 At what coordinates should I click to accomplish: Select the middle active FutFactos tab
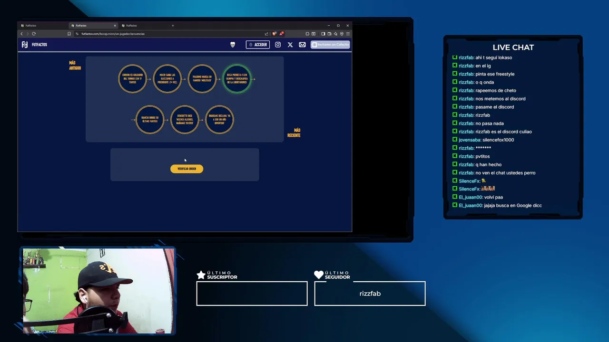93,26
